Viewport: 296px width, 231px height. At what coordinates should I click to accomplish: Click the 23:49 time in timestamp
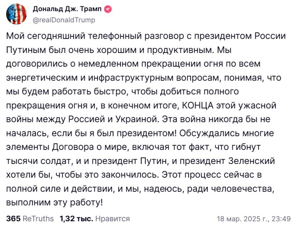point(281,218)
